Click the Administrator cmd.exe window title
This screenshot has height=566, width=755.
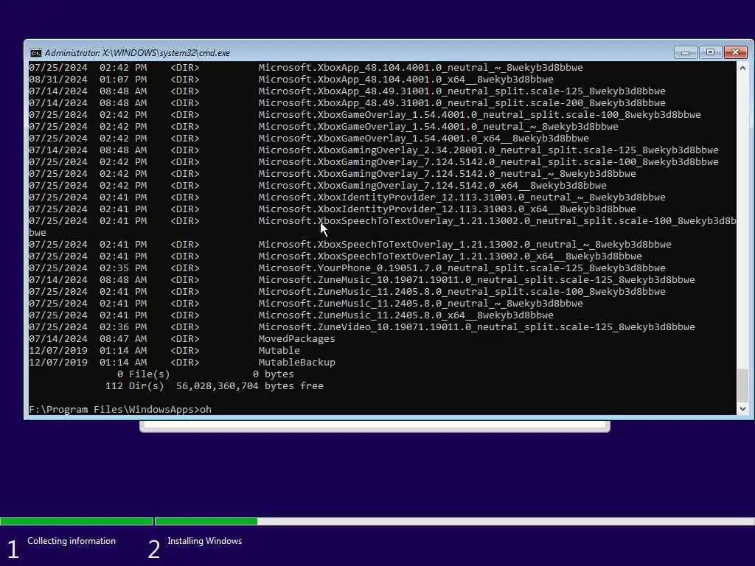(x=137, y=53)
